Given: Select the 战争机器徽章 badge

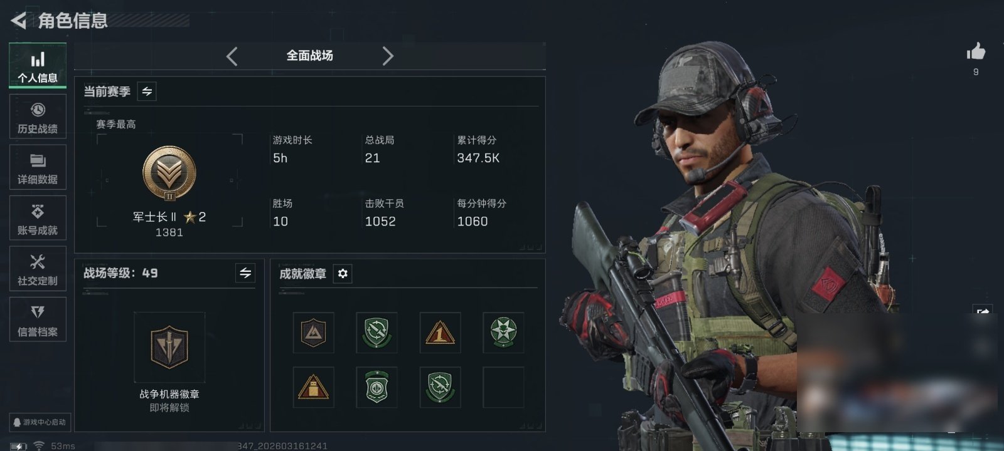Looking at the screenshot, I should click(x=169, y=347).
